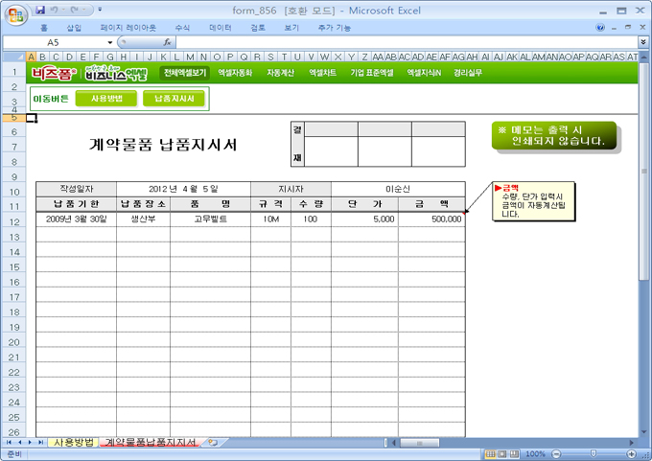
Task: Click the insert new worksheet tab icon
Action: [x=212, y=443]
